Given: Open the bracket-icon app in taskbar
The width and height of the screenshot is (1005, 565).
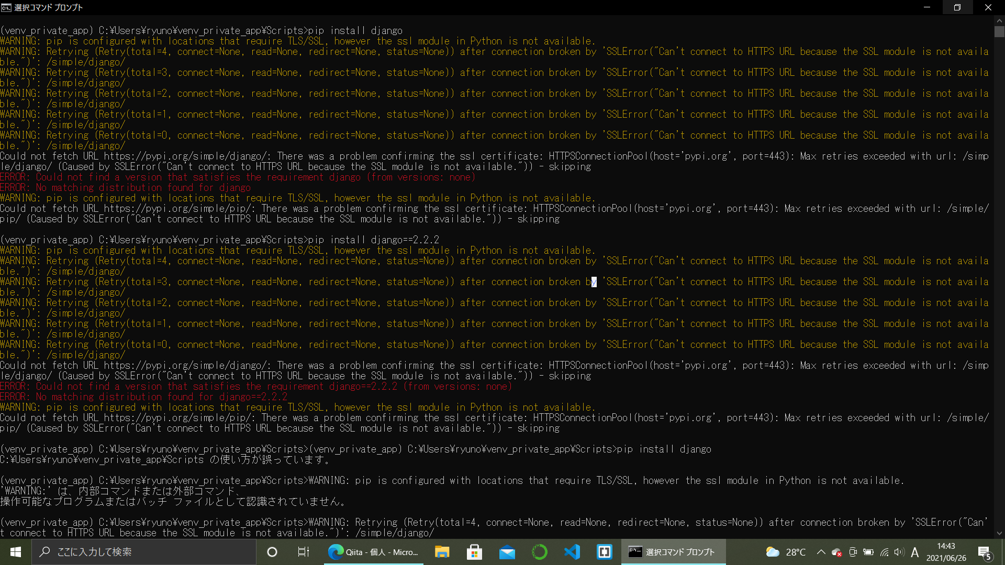Looking at the screenshot, I should [605, 552].
